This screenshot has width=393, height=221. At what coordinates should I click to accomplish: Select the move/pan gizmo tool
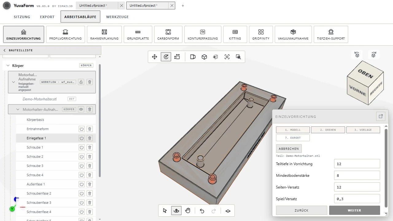pos(154,57)
